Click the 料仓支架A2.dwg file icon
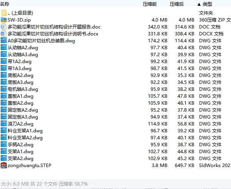Image resolution: width=231 pixels, height=189 pixels. (x=4, y=137)
